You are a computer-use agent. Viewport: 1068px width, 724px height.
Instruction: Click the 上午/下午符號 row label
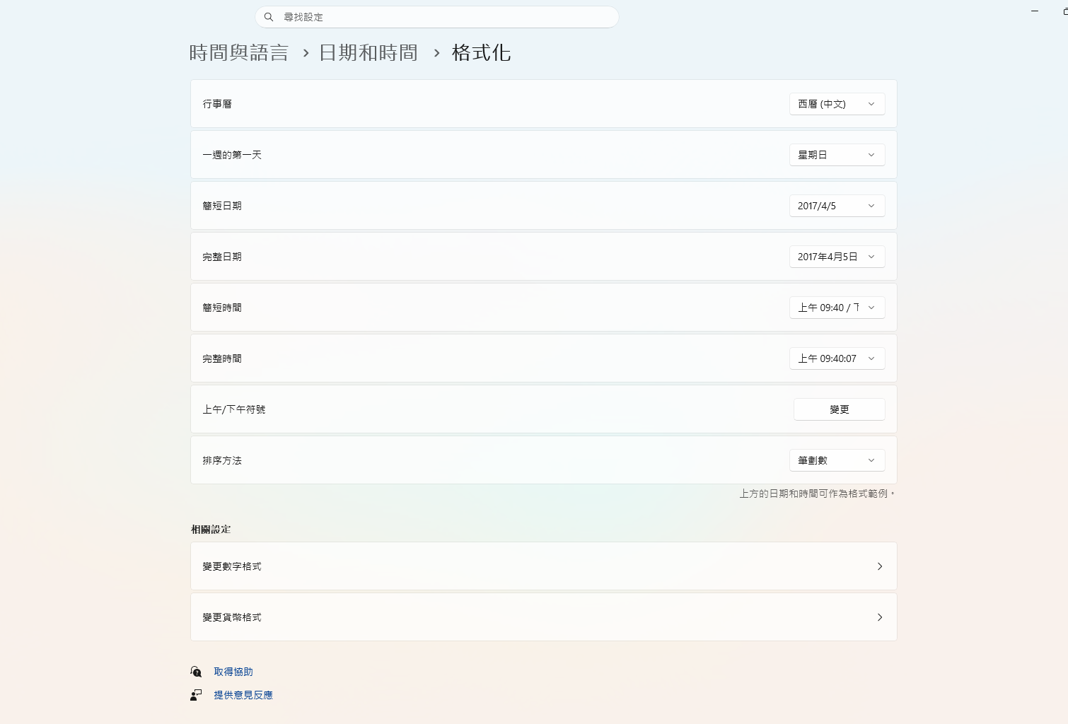pos(234,409)
